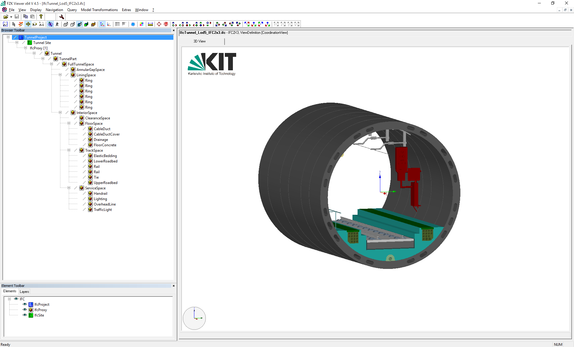This screenshot has width=574, height=347.
Task: Open the Display menu
Action: [36, 10]
